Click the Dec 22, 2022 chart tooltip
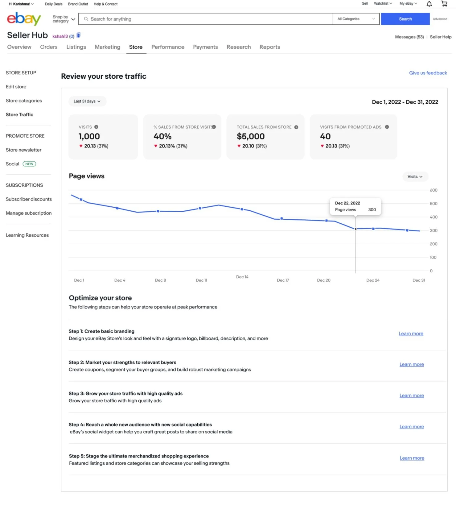Screen dimensions: 456x505 (355, 206)
